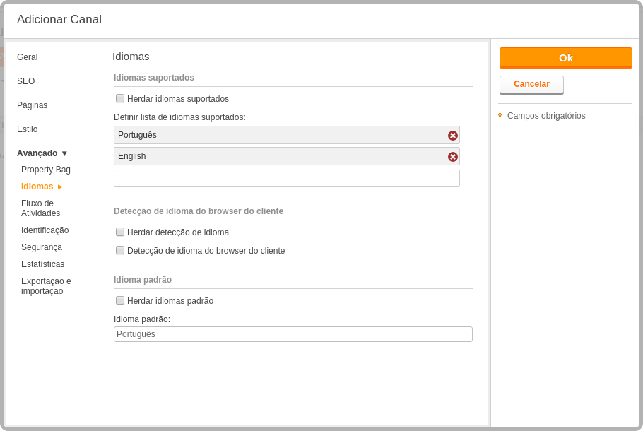Remove Português from supported languages
Viewport: 643px width, 431px height.
point(453,136)
